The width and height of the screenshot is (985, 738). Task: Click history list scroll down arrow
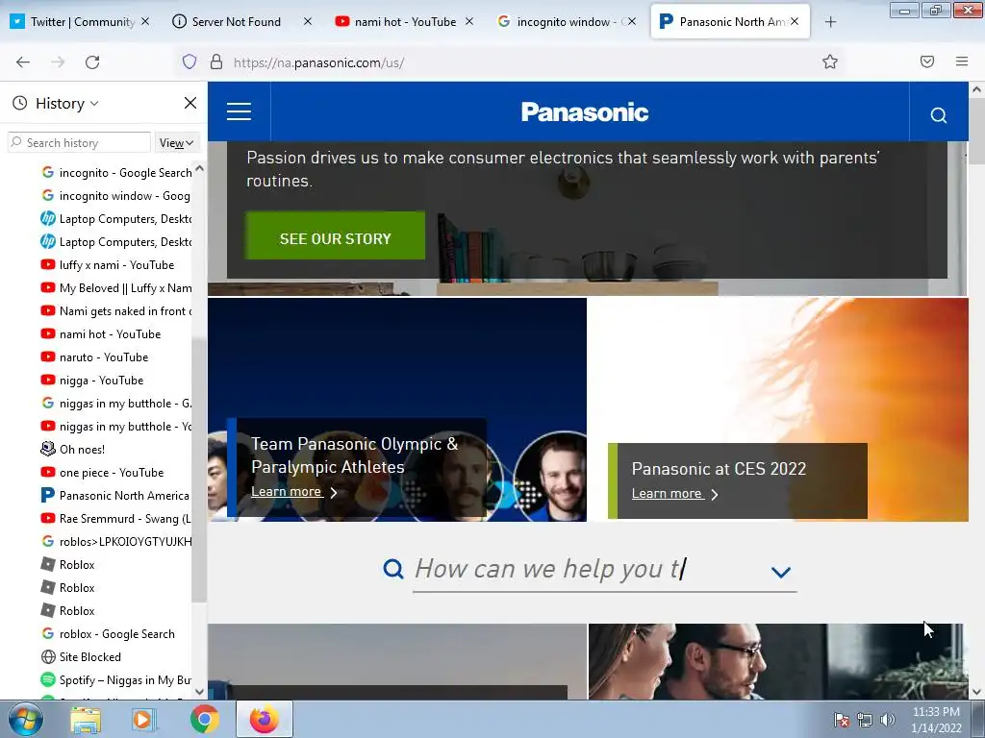[200, 692]
